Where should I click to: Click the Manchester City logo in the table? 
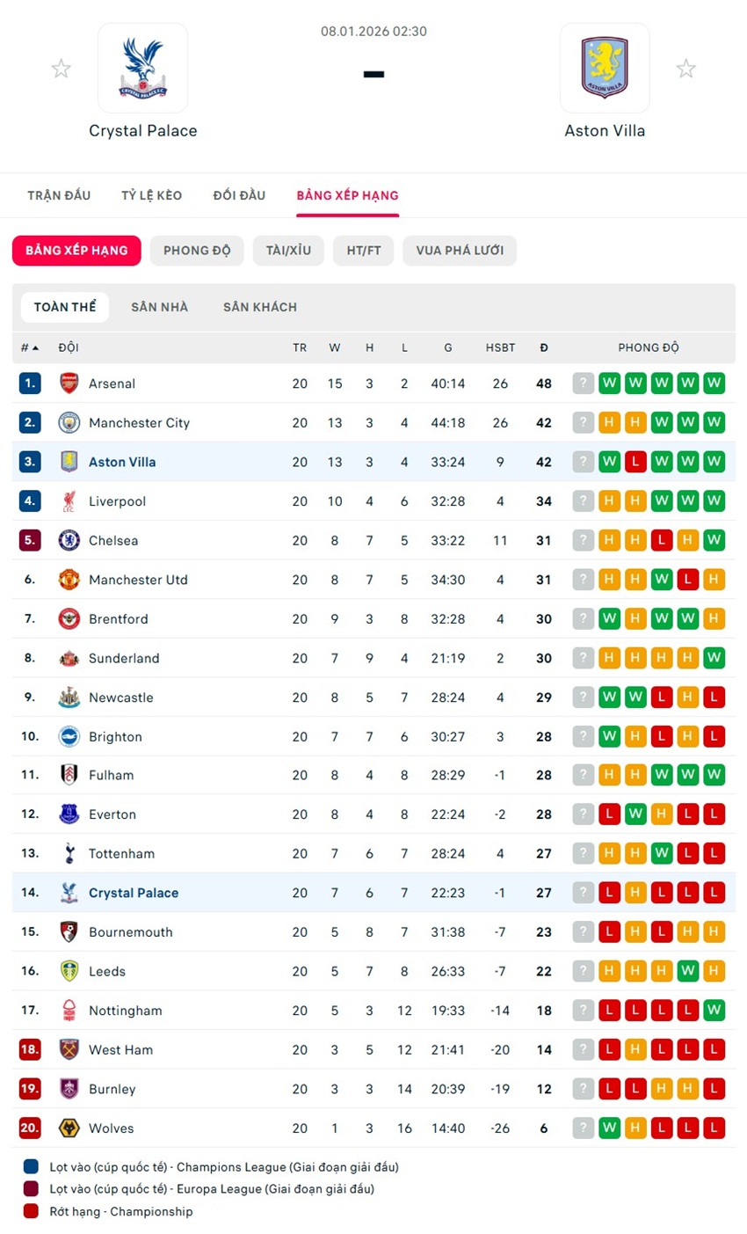(x=69, y=422)
